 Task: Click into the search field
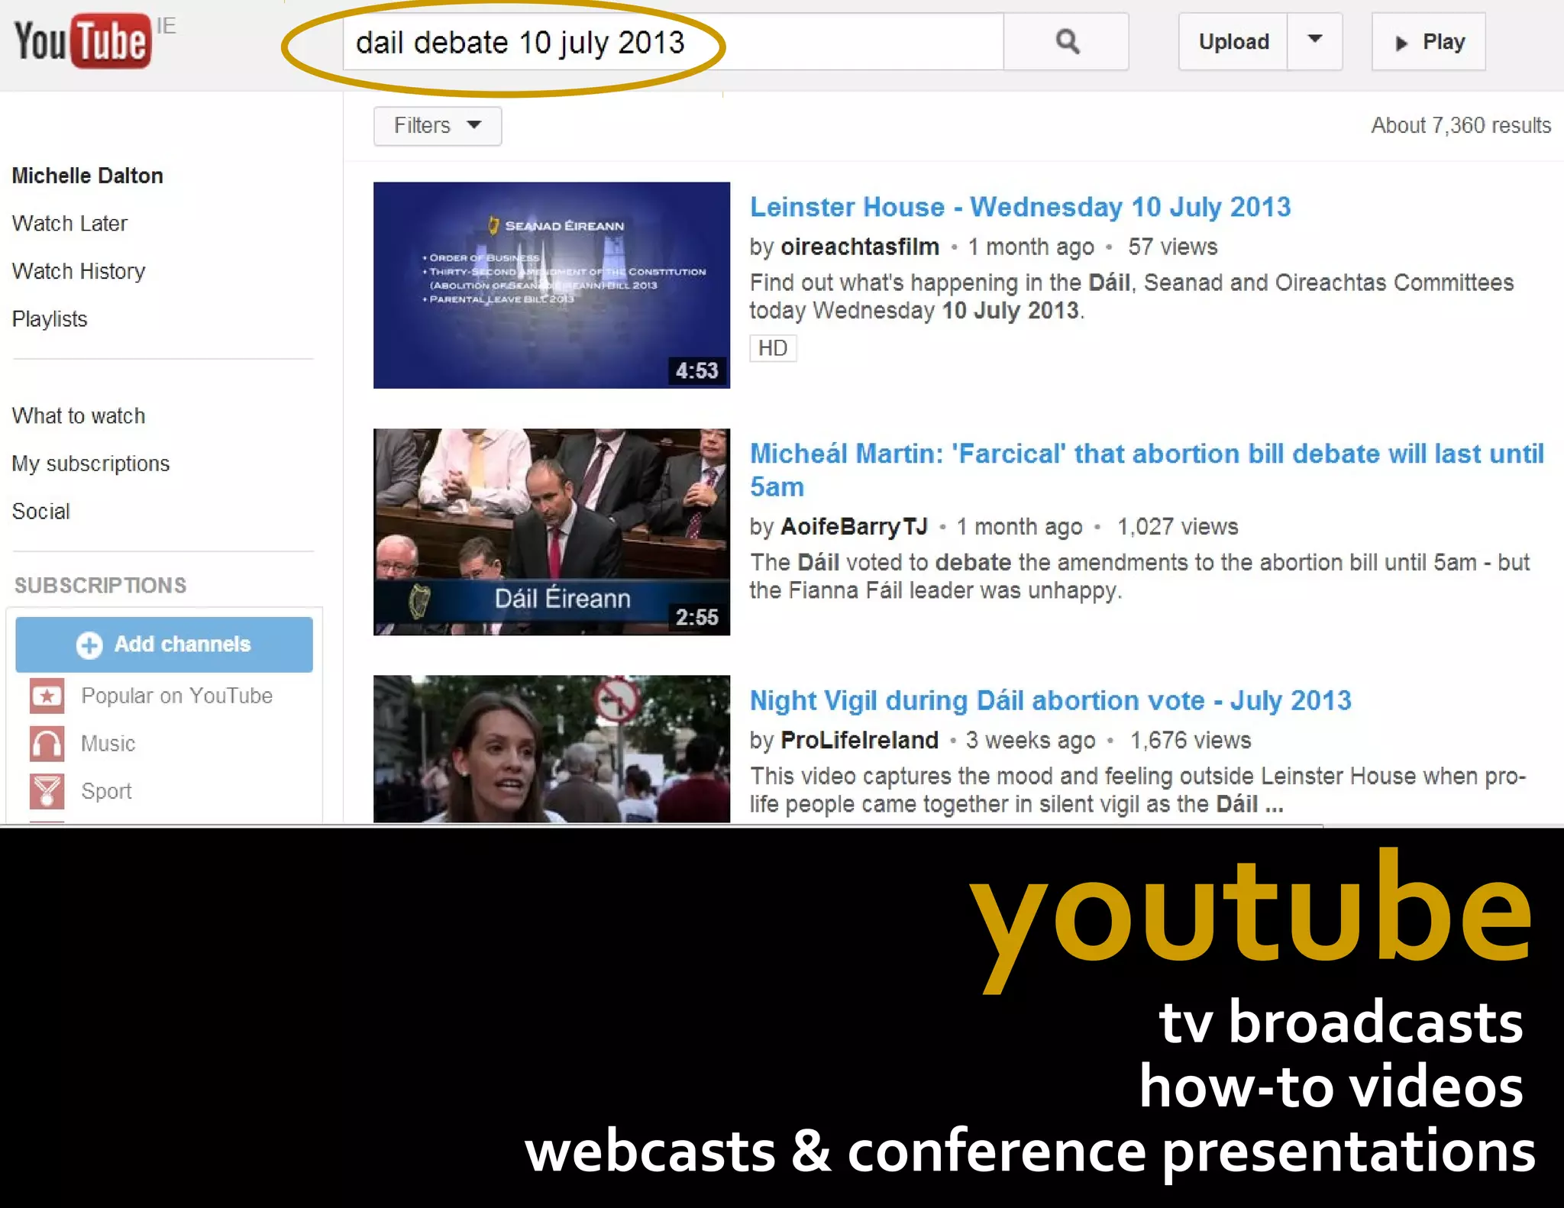coord(673,41)
